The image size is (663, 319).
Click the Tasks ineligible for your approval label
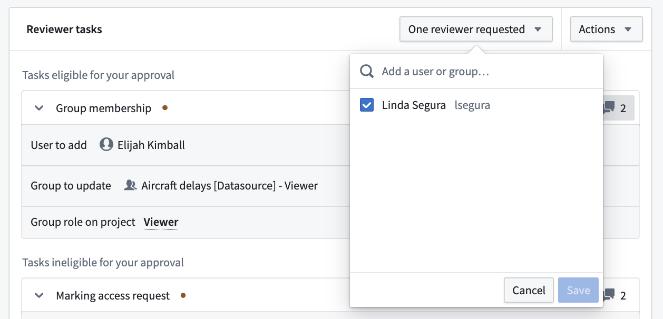[103, 262]
